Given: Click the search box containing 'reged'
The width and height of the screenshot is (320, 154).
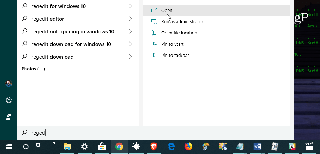Looking at the screenshot, I should (x=156, y=133).
